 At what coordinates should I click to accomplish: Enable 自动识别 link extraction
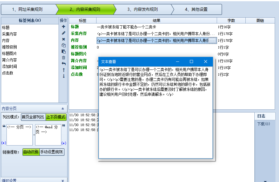(x=31, y=152)
